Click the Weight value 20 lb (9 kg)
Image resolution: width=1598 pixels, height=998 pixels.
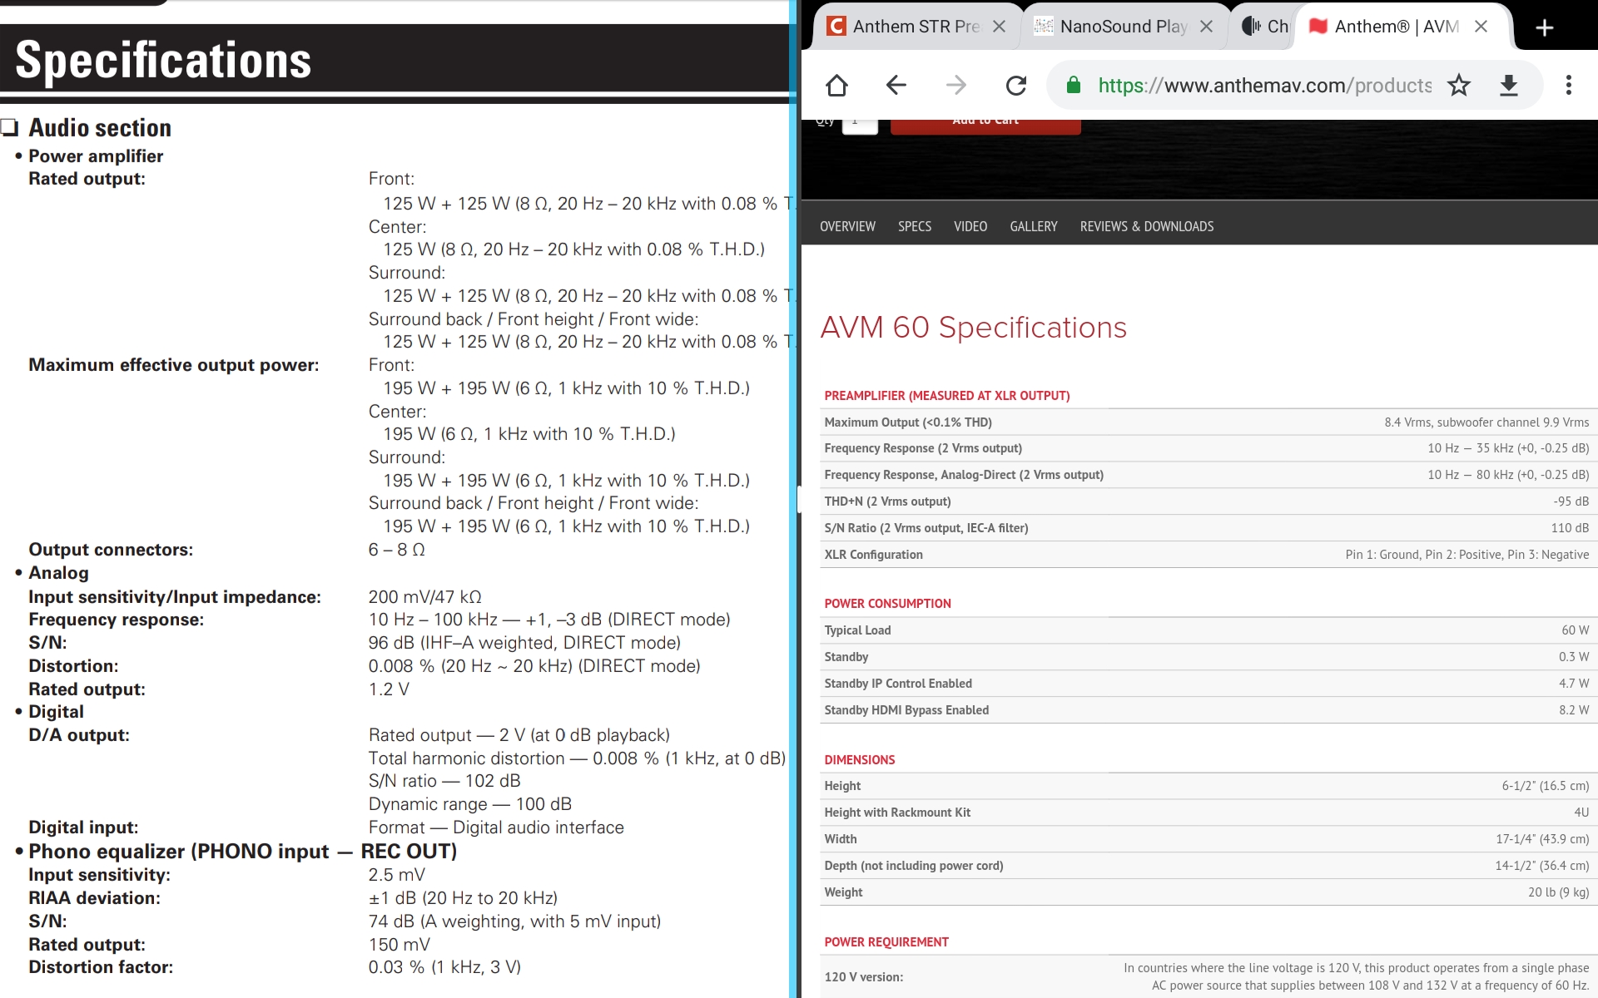1558,892
